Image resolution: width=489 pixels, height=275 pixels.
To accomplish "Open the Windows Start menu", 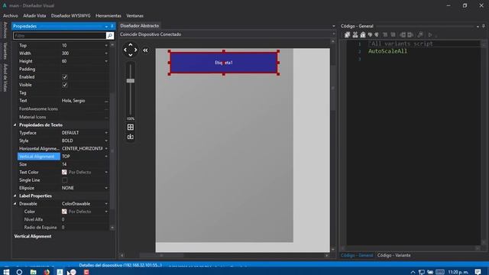I will (x=6, y=272).
